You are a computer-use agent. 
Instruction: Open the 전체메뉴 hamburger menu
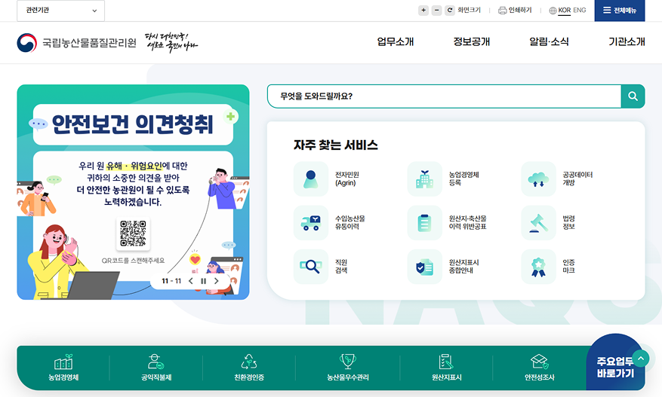[620, 11]
